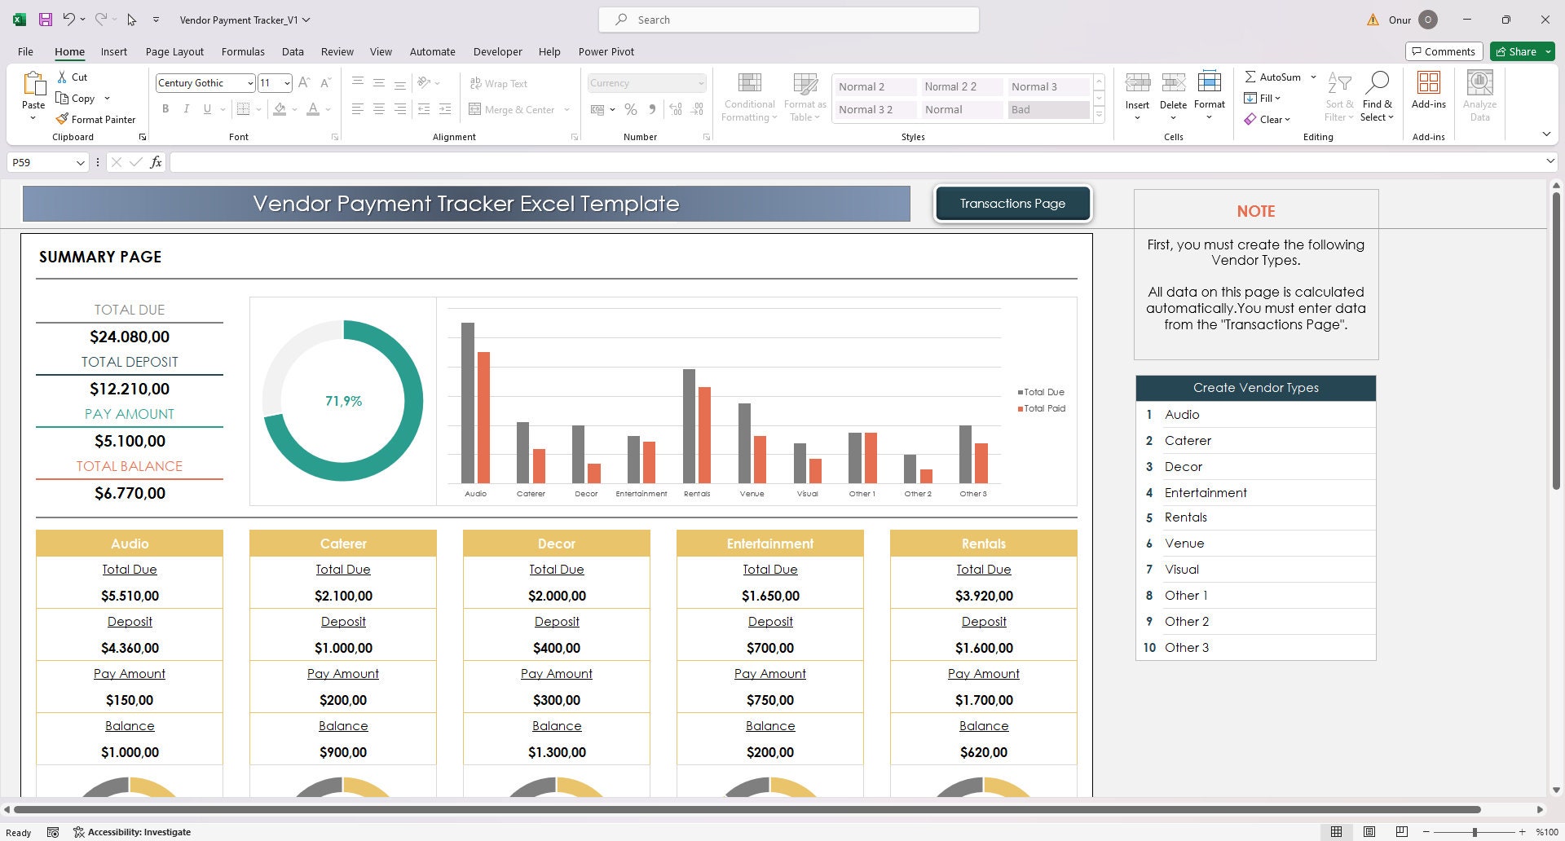Toggle Bold formatting

coord(165,108)
